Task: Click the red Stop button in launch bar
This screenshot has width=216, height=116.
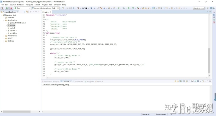Action: [11, 8]
